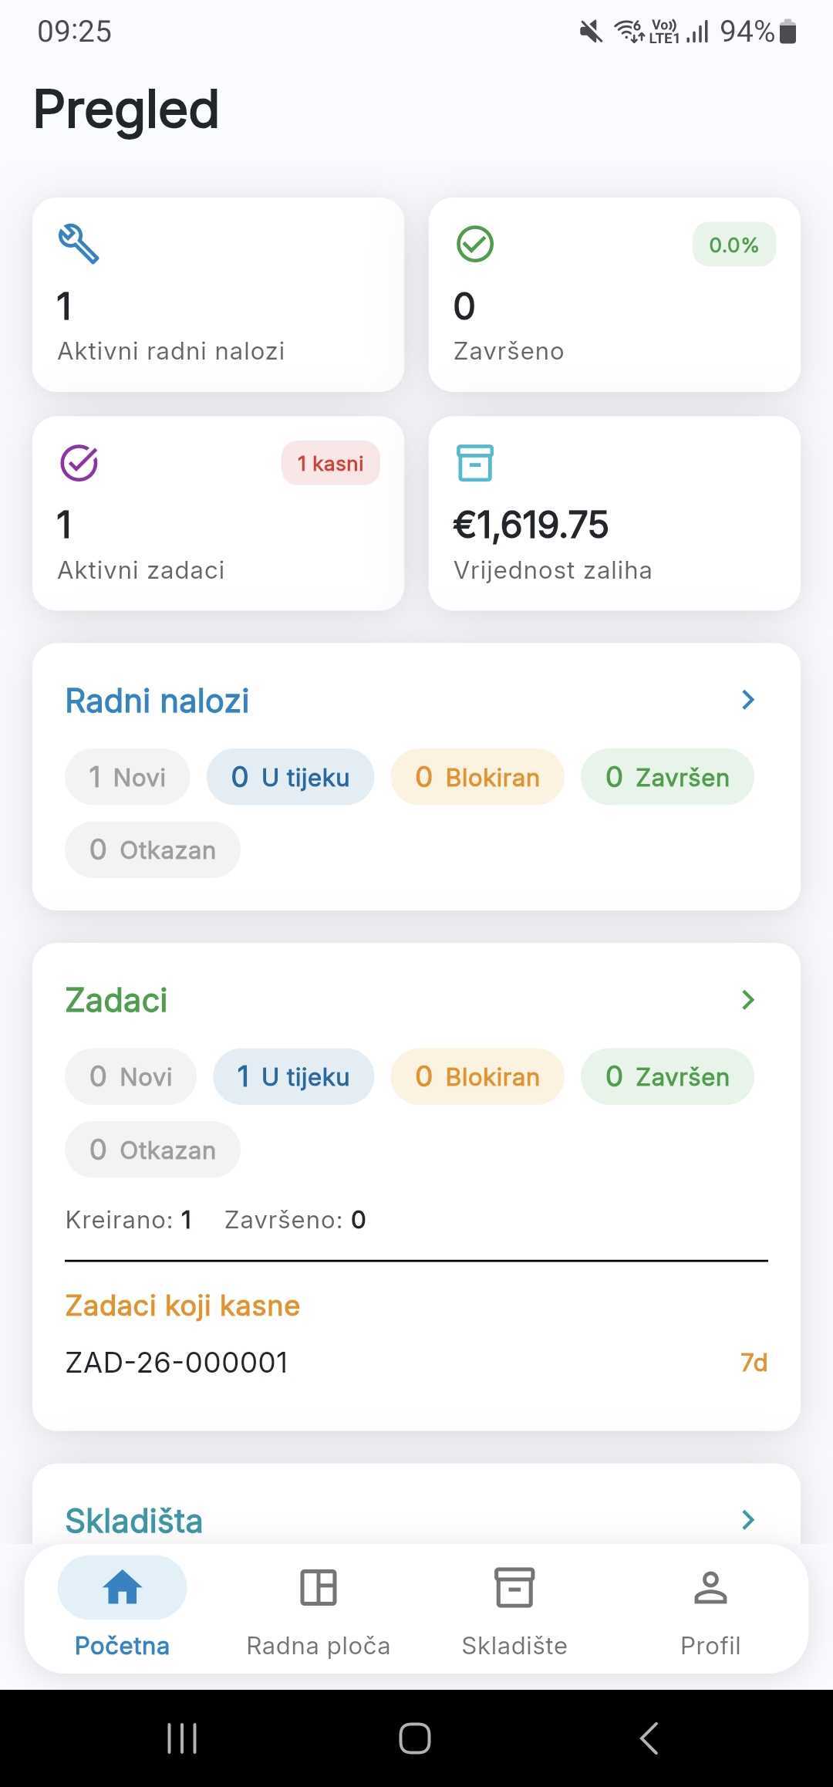Switch to the Radna ploča tab

(318, 1645)
